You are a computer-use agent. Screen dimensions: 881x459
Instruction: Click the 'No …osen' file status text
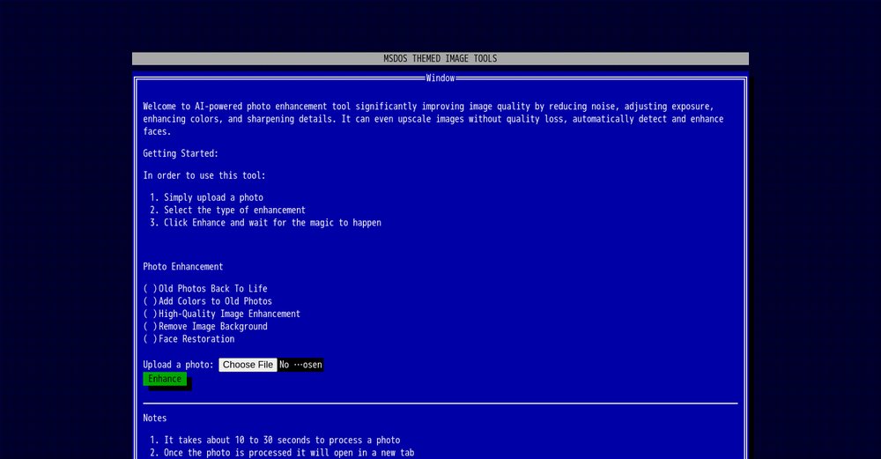tap(300, 365)
